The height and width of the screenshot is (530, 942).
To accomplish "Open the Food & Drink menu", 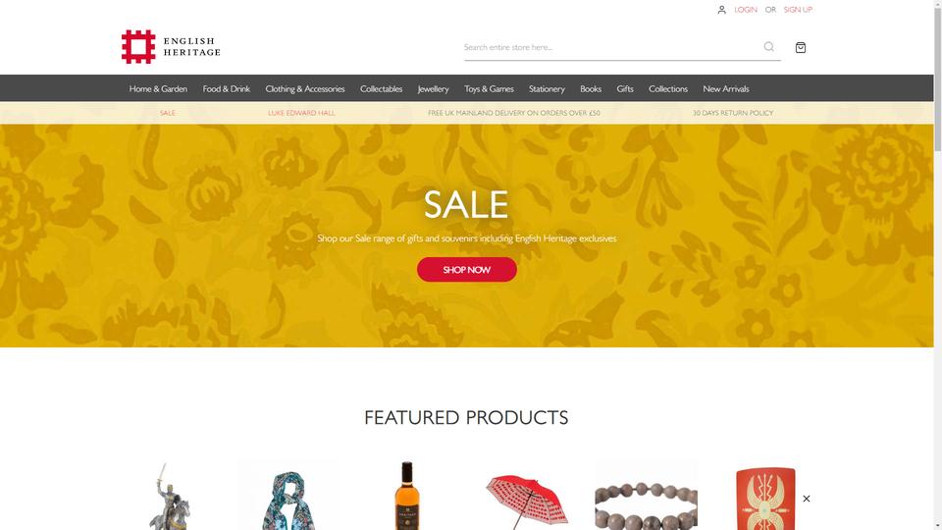I will 226,89.
